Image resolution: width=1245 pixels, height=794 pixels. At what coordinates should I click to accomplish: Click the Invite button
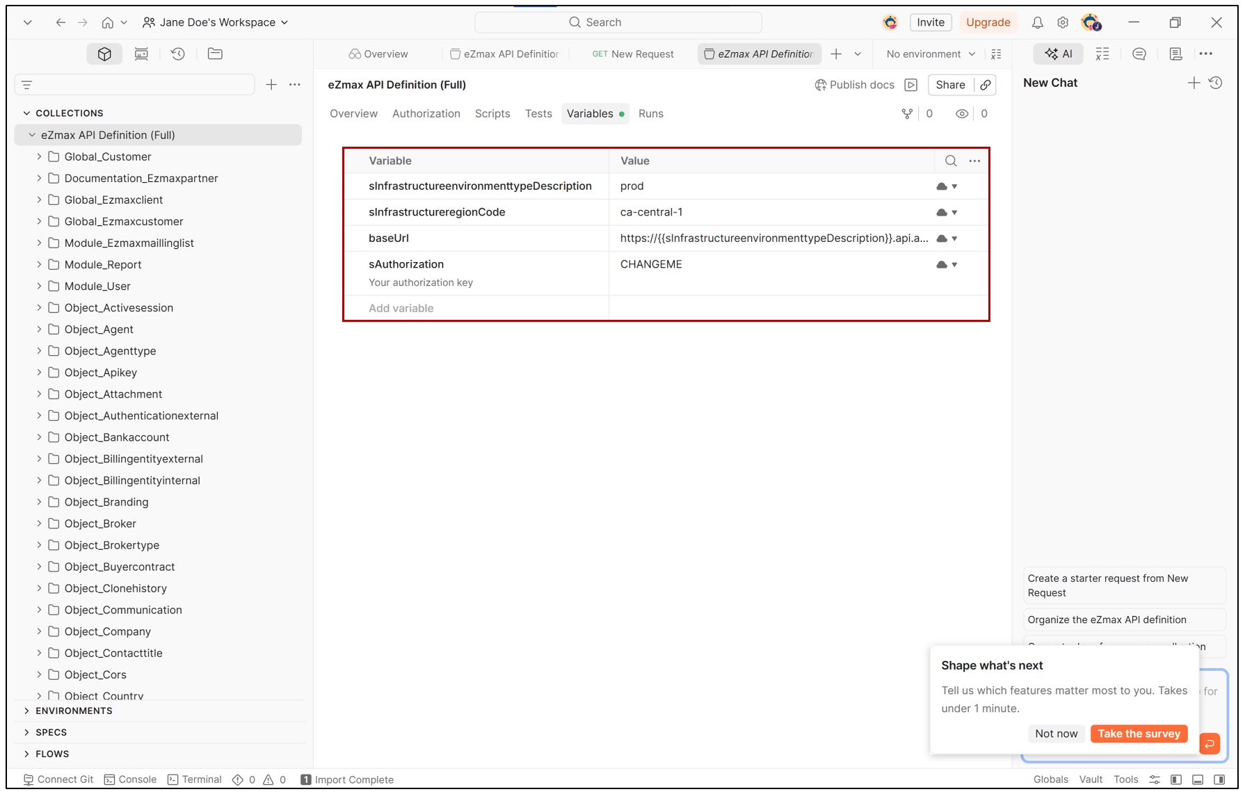click(931, 22)
